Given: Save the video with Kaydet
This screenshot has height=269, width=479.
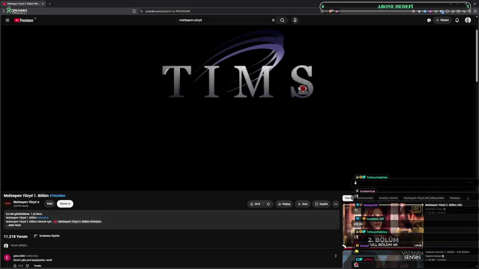Looking at the screenshot, I should tap(321, 204).
